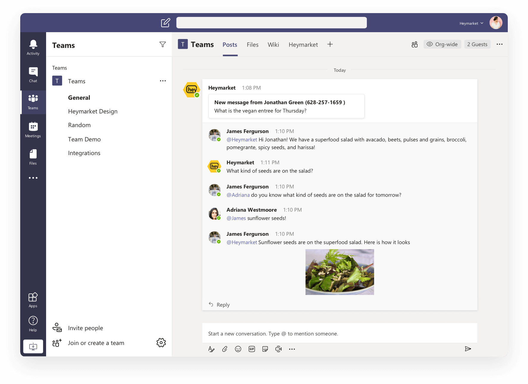Start a Meet now video call
528x384 pixels.
tap(279, 349)
